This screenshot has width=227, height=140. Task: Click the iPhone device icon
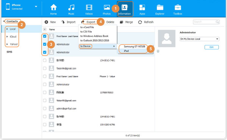pyautogui.click(x=8, y=7)
